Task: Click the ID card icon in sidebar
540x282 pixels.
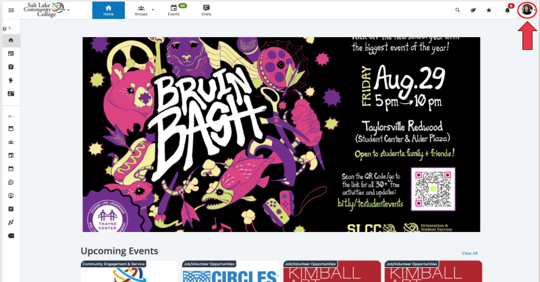Action: (11, 94)
